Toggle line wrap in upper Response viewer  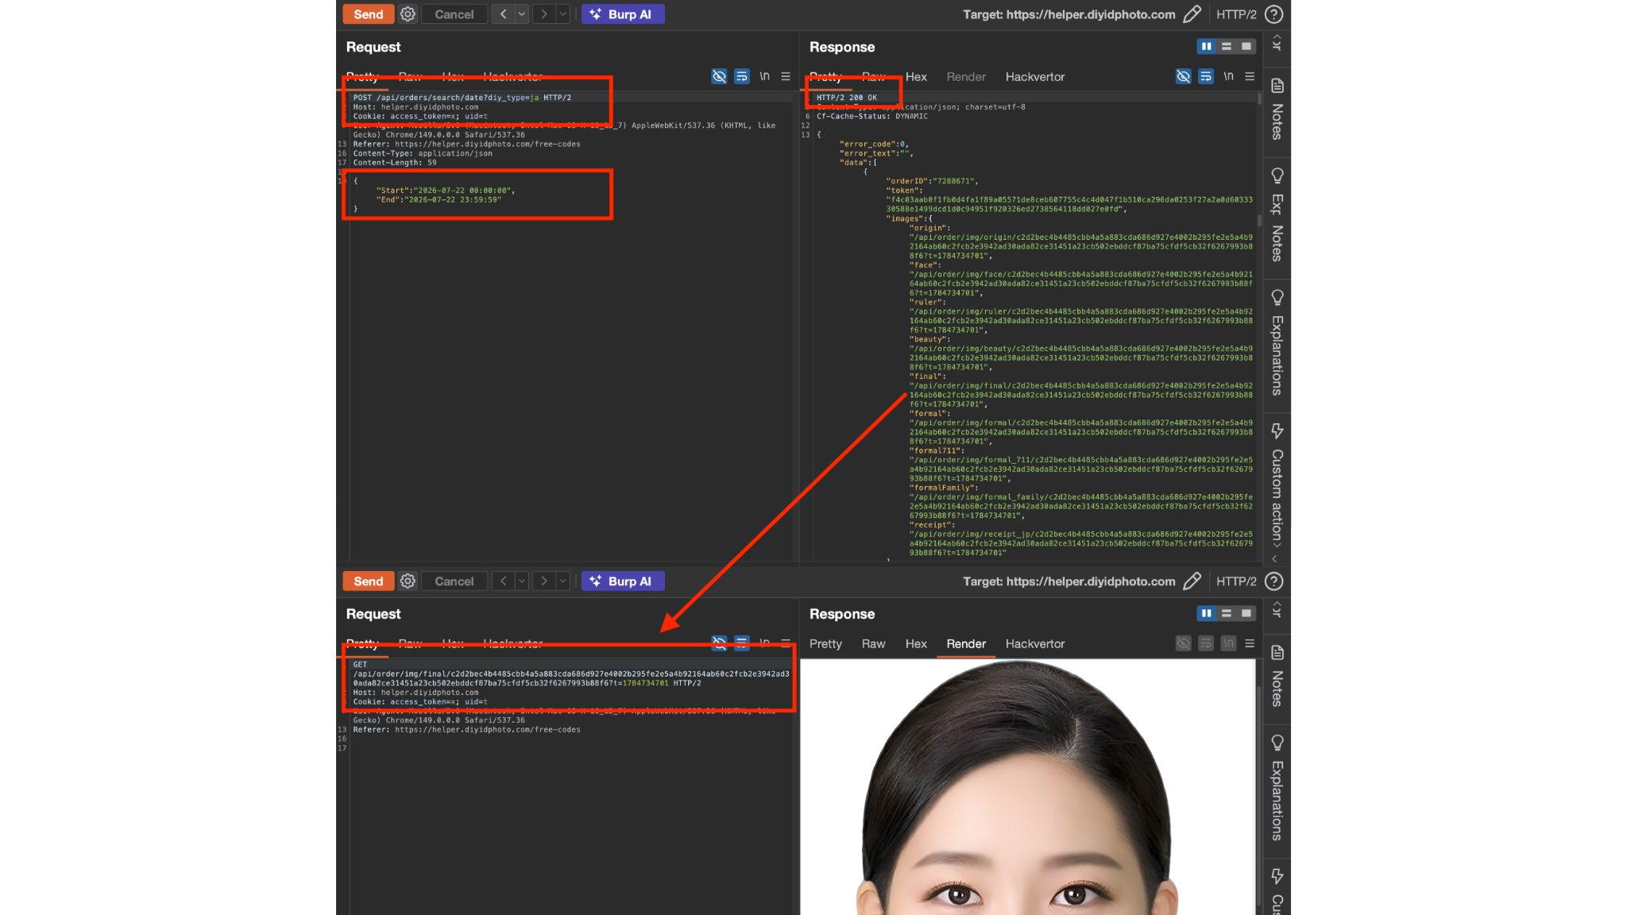1206,76
